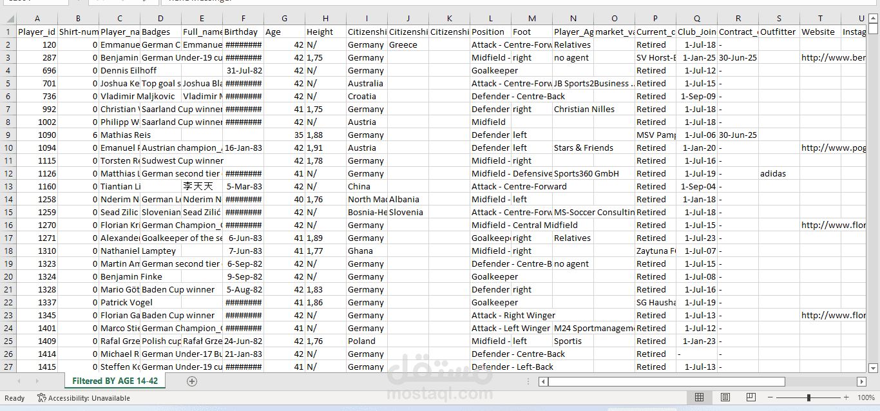
Task: Click the horizontal scrollbar right arrow
Action: (x=862, y=381)
